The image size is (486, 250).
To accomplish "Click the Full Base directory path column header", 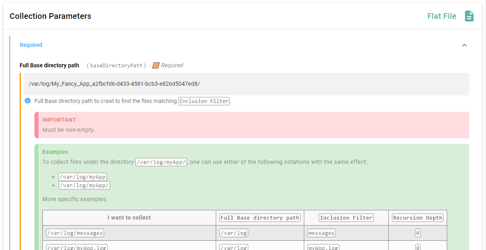I will [260, 217].
